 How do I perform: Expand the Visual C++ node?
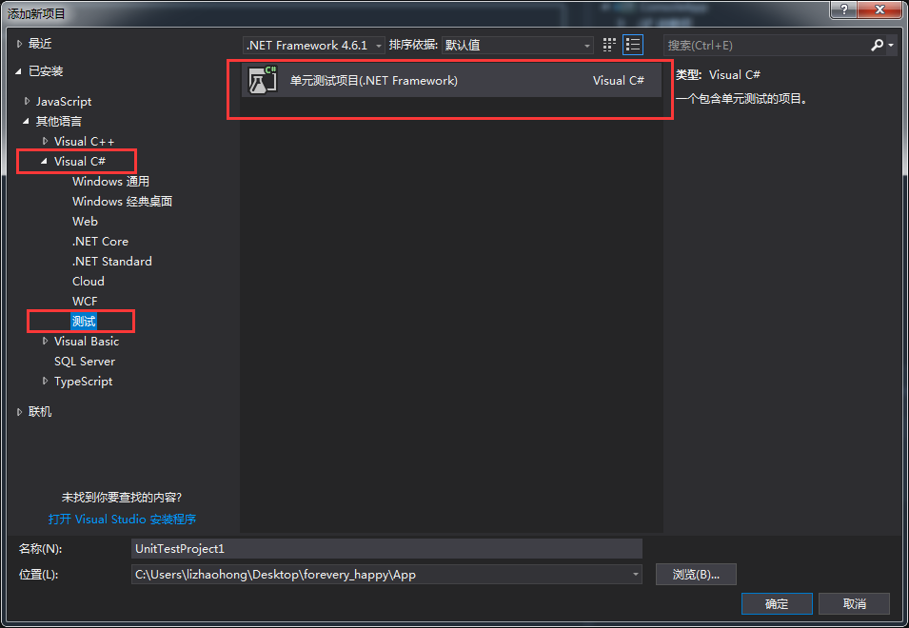(45, 142)
